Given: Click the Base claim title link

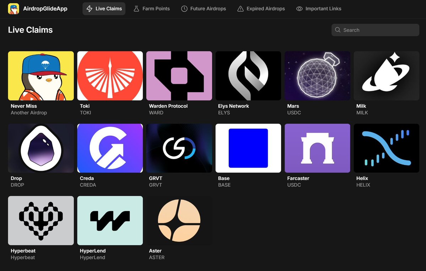Looking at the screenshot, I should [224, 178].
